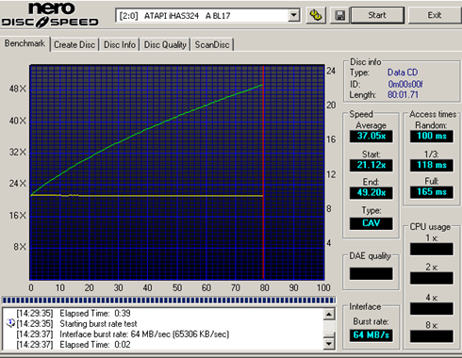This screenshot has width=462, height=358.
Task: Switch to the Benchmark tab
Action: click(x=25, y=43)
